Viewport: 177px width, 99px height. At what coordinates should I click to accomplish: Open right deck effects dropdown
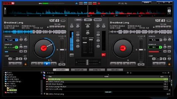pyautogui.click(x=161, y=40)
